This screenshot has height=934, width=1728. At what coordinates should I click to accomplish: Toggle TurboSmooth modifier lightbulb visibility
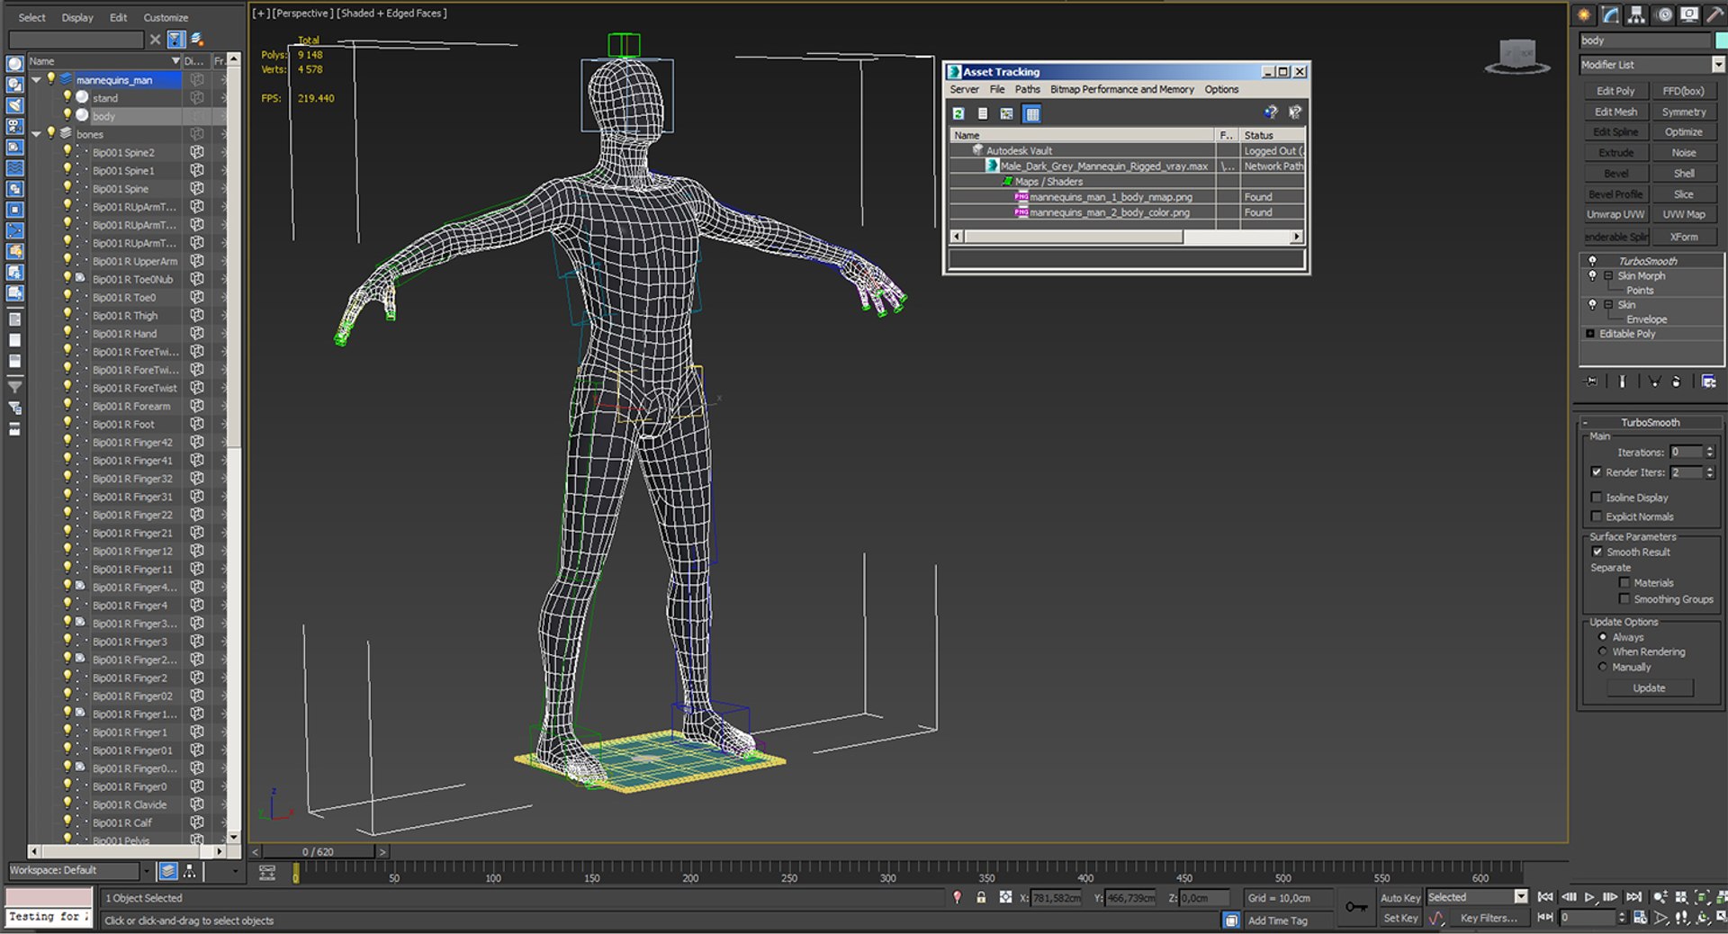1592,261
